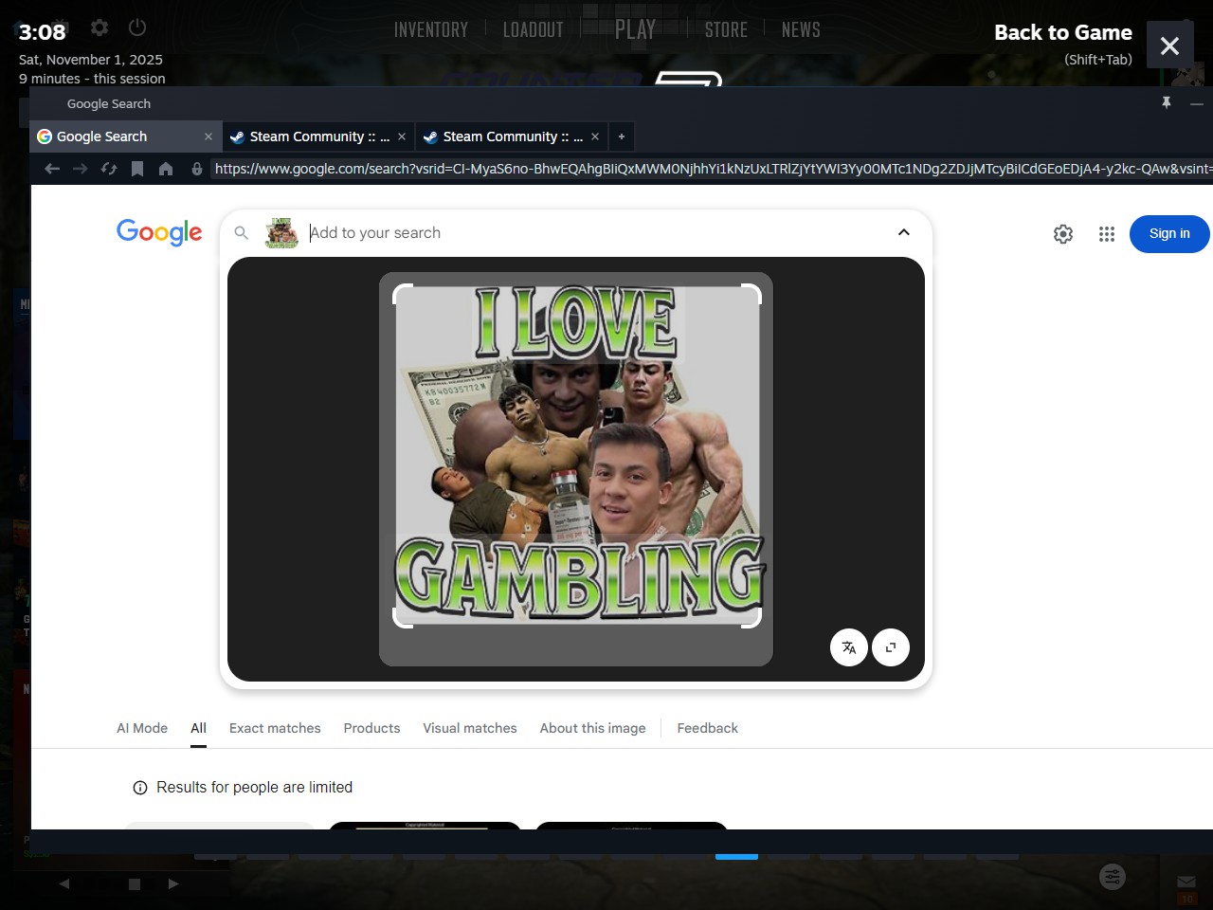Collapse the image search panel chevron
Screen dimensions: 1213x910
tap(904, 232)
